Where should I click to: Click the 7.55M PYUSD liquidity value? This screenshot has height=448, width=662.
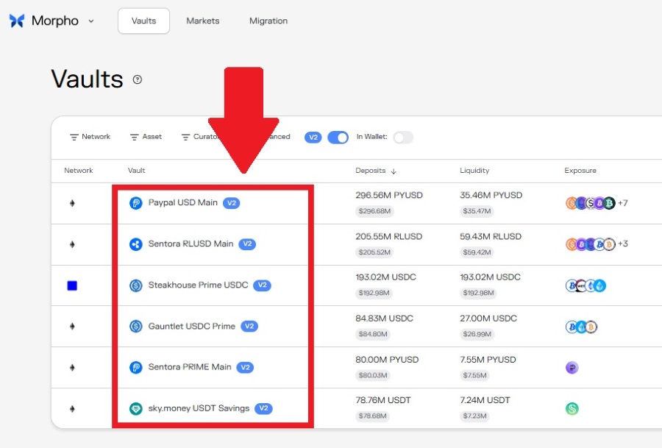click(x=488, y=359)
